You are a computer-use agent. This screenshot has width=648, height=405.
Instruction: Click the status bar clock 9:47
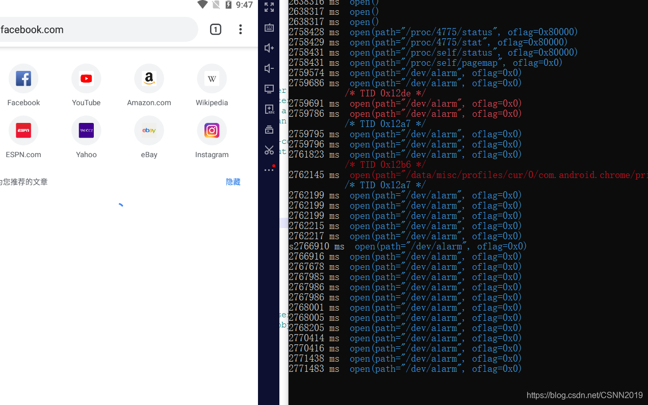pyautogui.click(x=244, y=5)
